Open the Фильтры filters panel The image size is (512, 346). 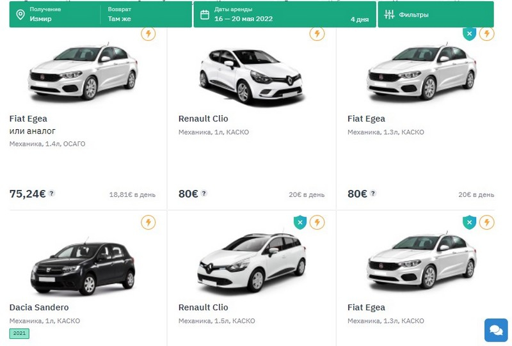[435, 15]
